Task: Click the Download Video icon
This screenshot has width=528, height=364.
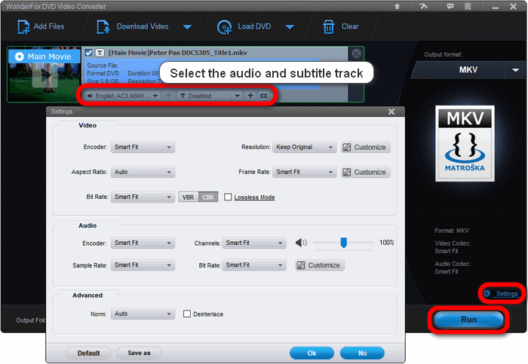Action: point(103,27)
